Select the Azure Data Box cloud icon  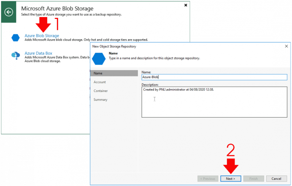tap(16, 56)
